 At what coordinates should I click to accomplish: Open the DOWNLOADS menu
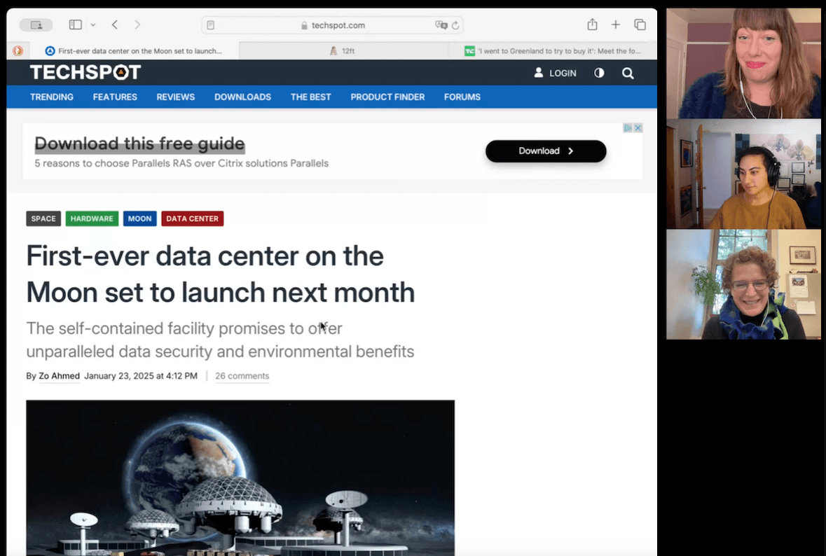(x=242, y=97)
